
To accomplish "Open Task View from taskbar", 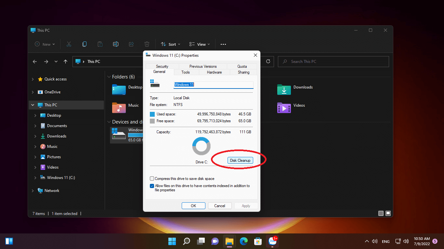I will [201, 241].
